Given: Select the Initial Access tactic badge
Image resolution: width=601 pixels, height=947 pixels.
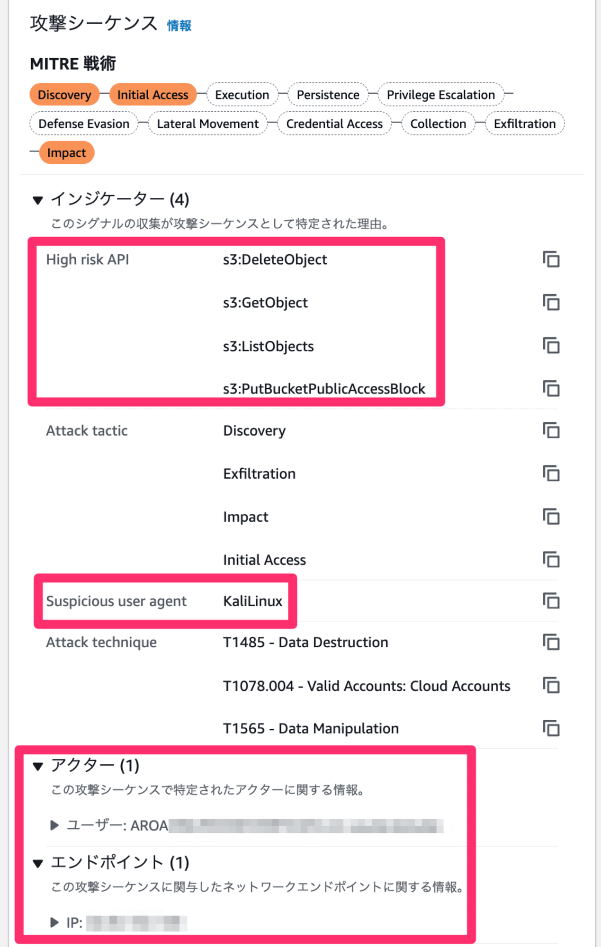Looking at the screenshot, I should (x=153, y=95).
